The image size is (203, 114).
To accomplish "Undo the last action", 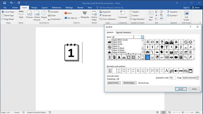I will pyautogui.click(x=11, y=3).
